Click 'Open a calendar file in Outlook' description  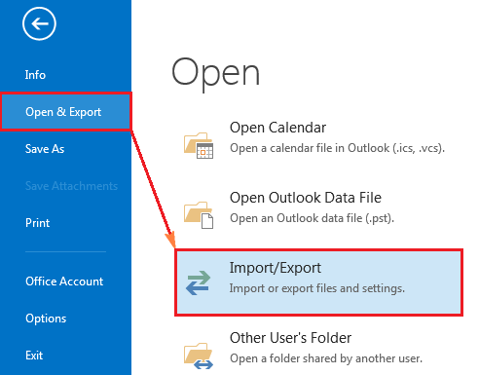[337, 148]
